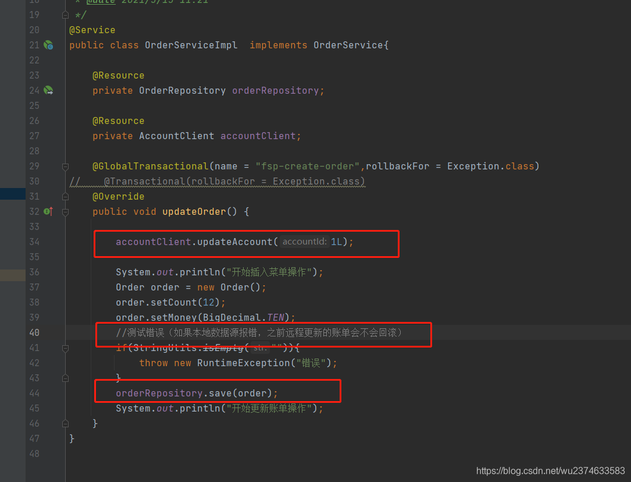Click orderRepository on line 44
This screenshot has height=482, width=631.
pos(159,394)
